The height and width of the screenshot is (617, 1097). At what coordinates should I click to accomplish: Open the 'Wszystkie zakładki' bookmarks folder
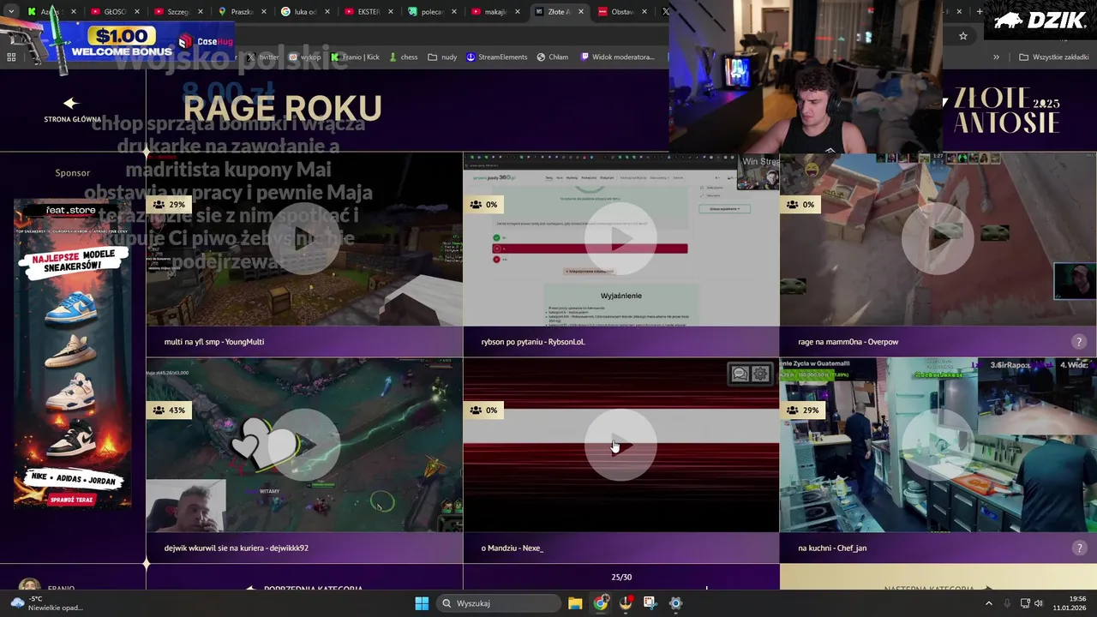point(1053,57)
